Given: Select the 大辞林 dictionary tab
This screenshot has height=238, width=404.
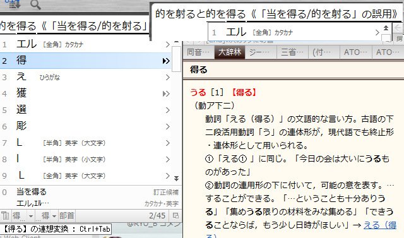Looking at the screenshot, I should pyautogui.click(x=230, y=52).
